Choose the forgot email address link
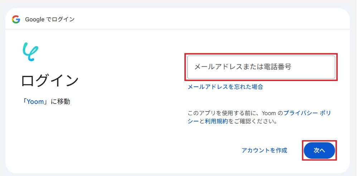 pos(225,87)
